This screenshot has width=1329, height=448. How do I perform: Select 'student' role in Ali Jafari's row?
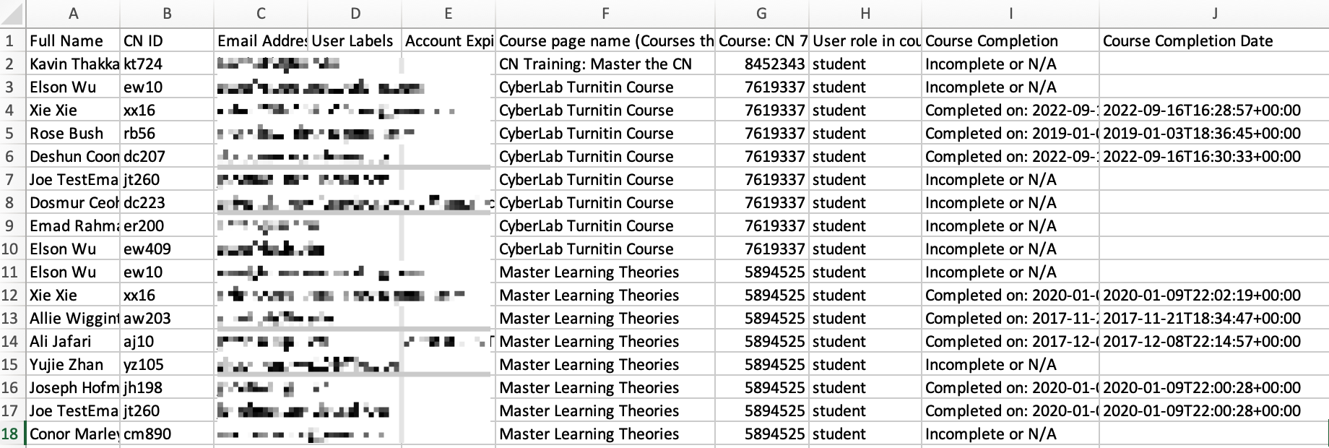pos(865,341)
